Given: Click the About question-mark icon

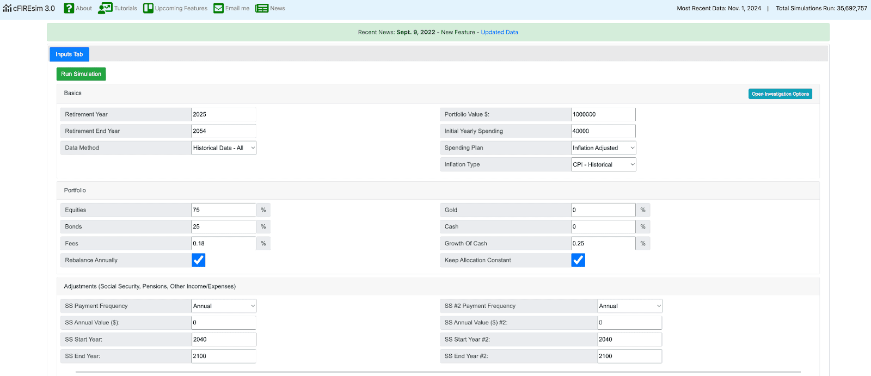Looking at the screenshot, I should [x=69, y=8].
